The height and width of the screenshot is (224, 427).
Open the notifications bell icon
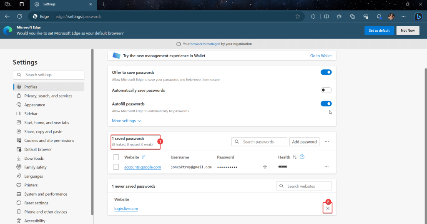pyautogui.click(x=379, y=17)
